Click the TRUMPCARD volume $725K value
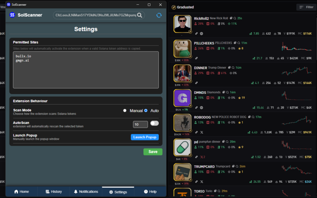Viewport: 317px width, 198px height. [292, 182]
